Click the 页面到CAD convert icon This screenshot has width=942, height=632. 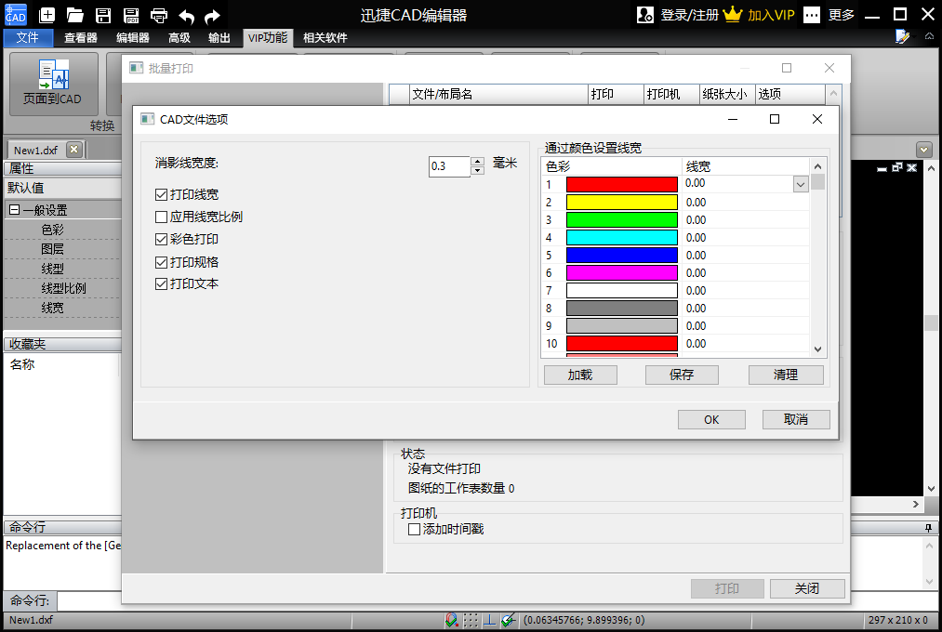[53, 75]
